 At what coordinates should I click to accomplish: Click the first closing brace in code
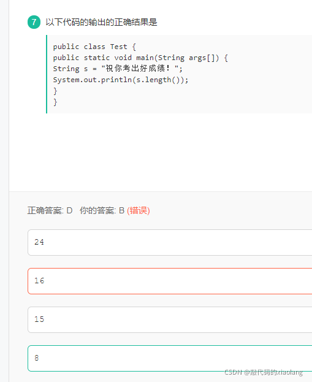(x=55, y=91)
